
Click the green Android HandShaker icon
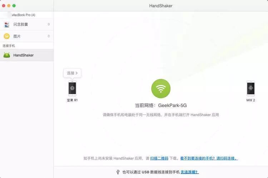(x=7, y=55)
